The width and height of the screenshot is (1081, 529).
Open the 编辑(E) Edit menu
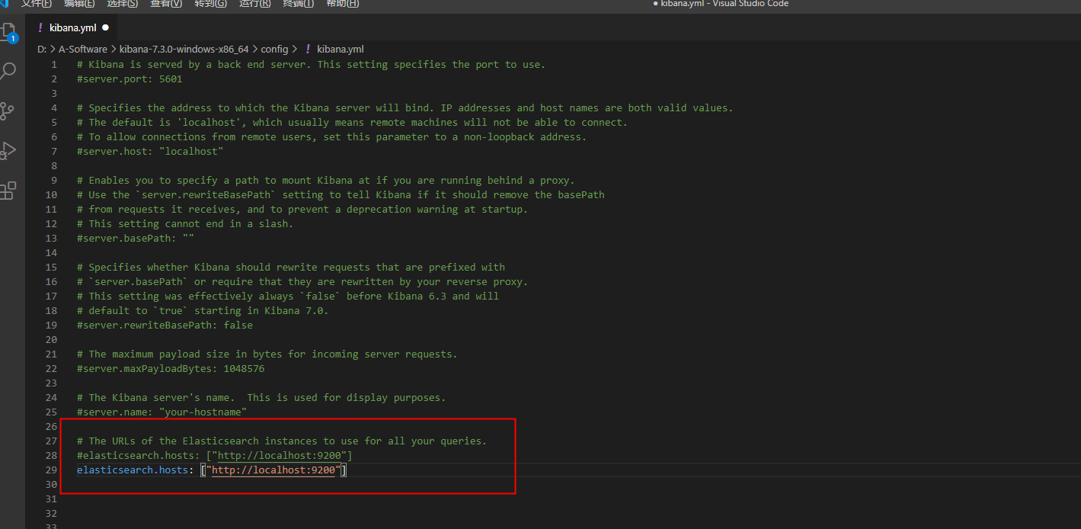(80, 4)
